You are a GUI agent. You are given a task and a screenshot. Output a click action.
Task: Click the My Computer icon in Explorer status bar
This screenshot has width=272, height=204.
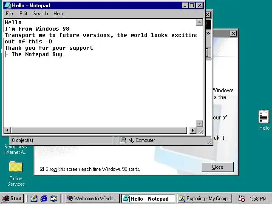coord(123,140)
